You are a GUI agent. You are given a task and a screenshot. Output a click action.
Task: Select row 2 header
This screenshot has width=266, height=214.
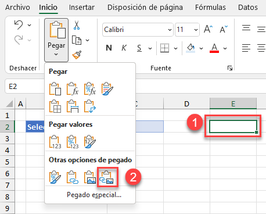point(8,127)
